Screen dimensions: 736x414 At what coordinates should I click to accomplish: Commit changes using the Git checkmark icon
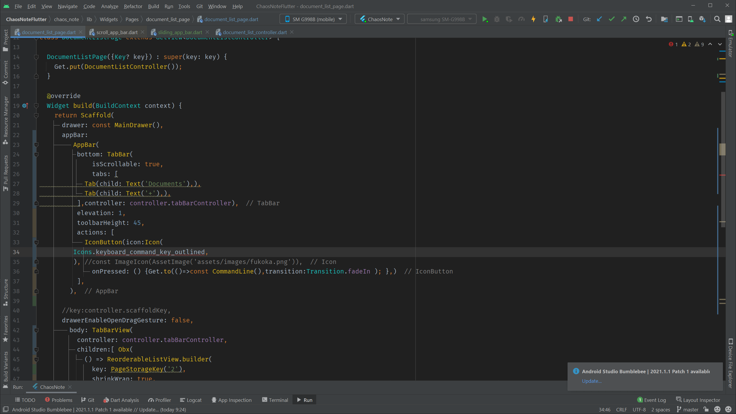click(x=611, y=19)
